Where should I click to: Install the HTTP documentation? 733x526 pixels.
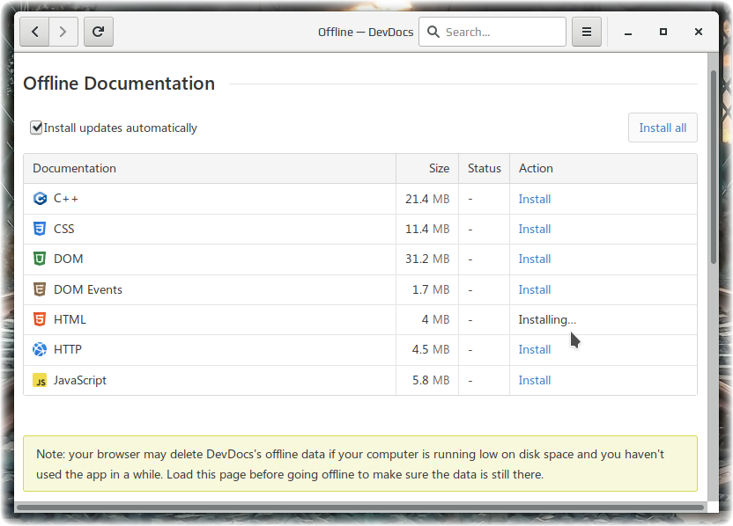pyautogui.click(x=534, y=349)
